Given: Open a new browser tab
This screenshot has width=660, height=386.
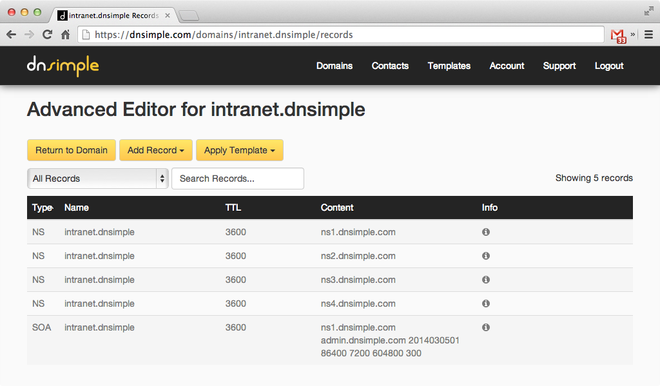Looking at the screenshot, I should tap(189, 15).
